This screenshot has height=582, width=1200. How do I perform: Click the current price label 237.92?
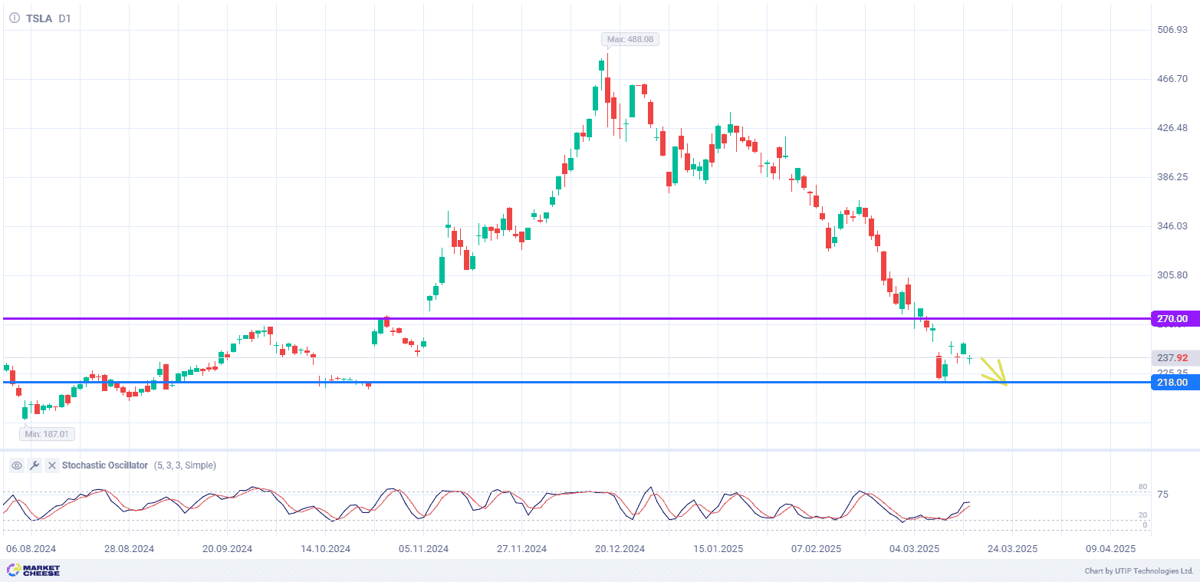1173,358
